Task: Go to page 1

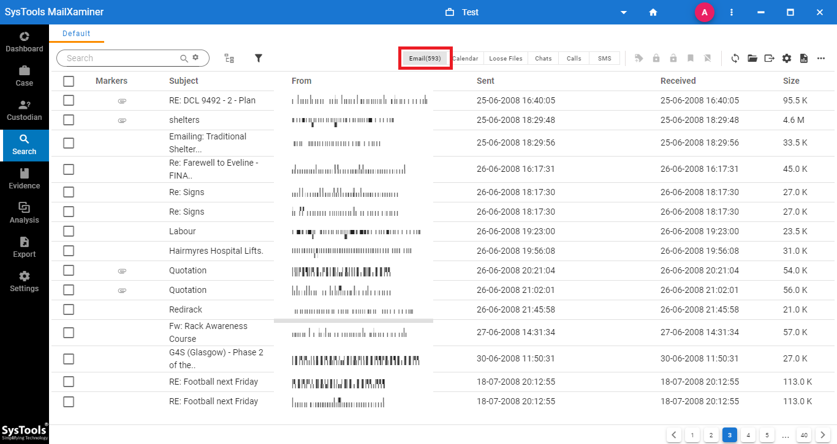Action: pos(692,435)
